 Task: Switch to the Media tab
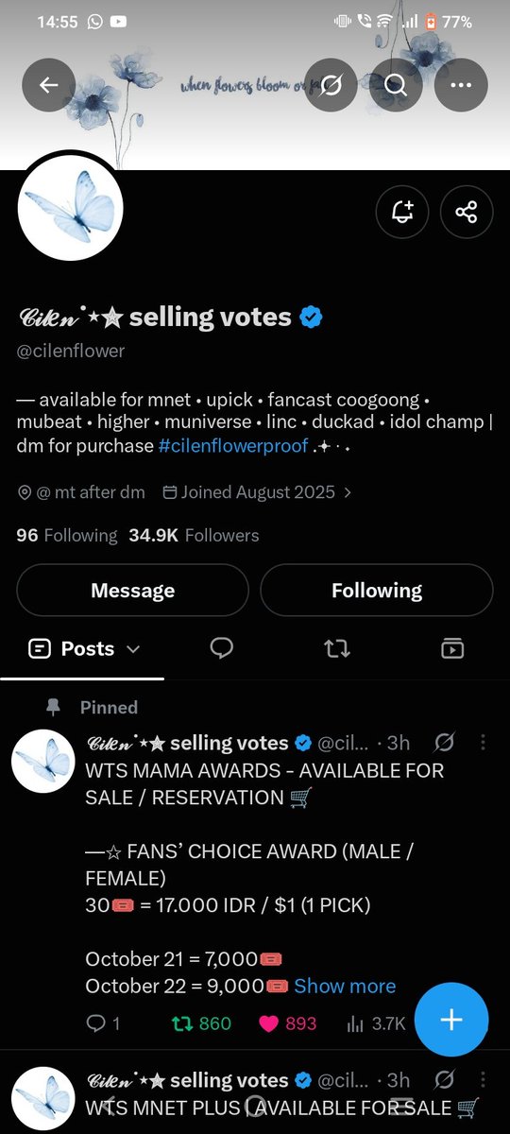[452, 648]
